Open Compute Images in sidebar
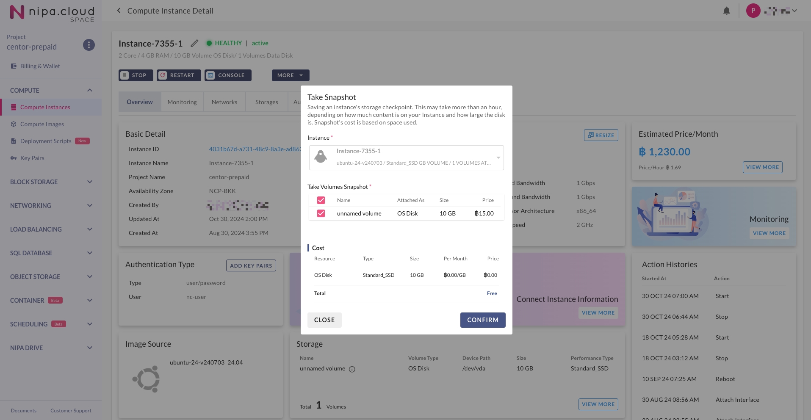This screenshot has width=811, height=420. click(42, 124)
